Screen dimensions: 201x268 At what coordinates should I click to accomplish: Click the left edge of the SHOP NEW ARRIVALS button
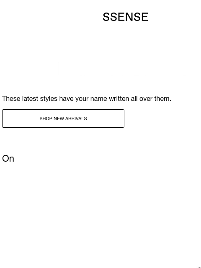coord(3,119)
